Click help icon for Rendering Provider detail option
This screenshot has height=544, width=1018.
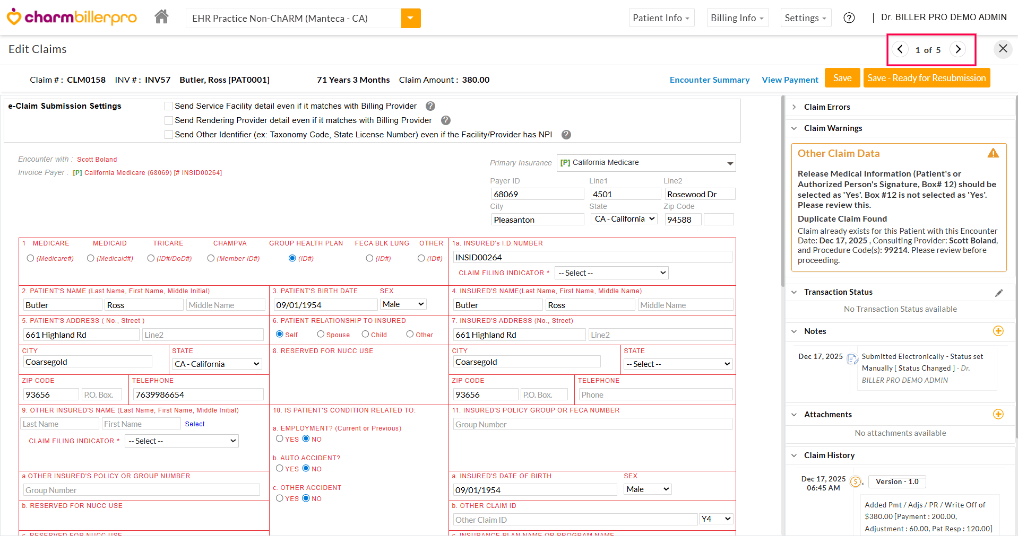(446, 120)
